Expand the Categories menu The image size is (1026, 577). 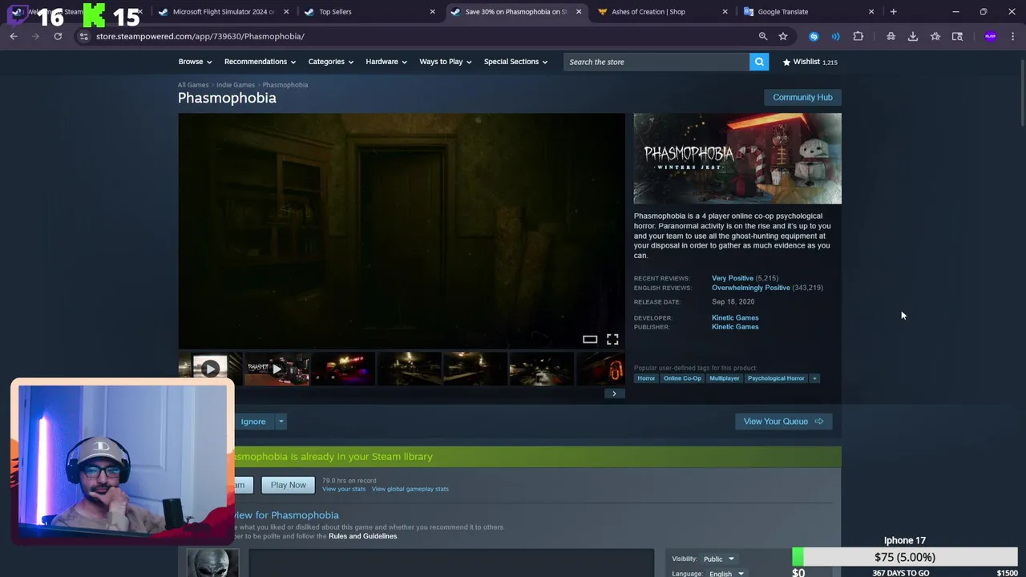click(x=331, y=62)
